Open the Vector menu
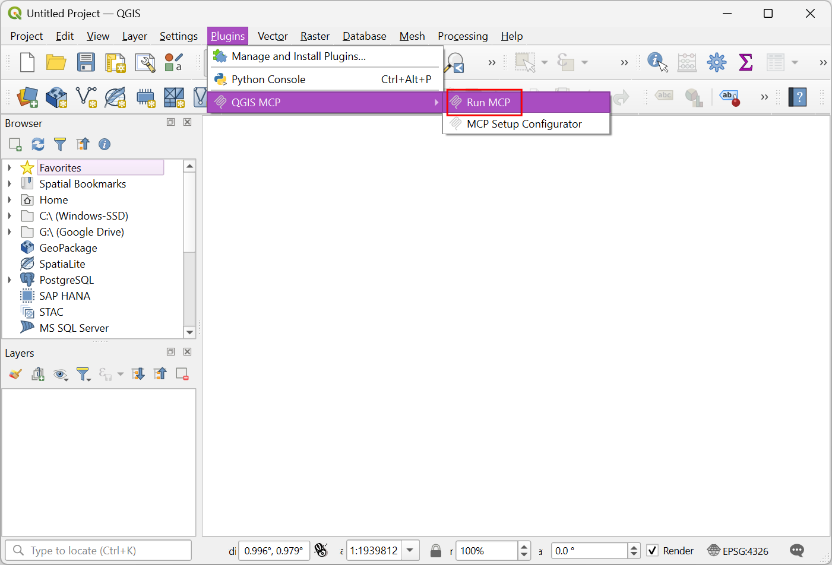 tap(273, 36)
